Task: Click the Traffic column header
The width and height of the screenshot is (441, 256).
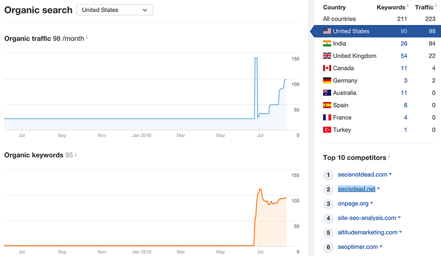Action: pyautogui.click(x=424, y=7)
